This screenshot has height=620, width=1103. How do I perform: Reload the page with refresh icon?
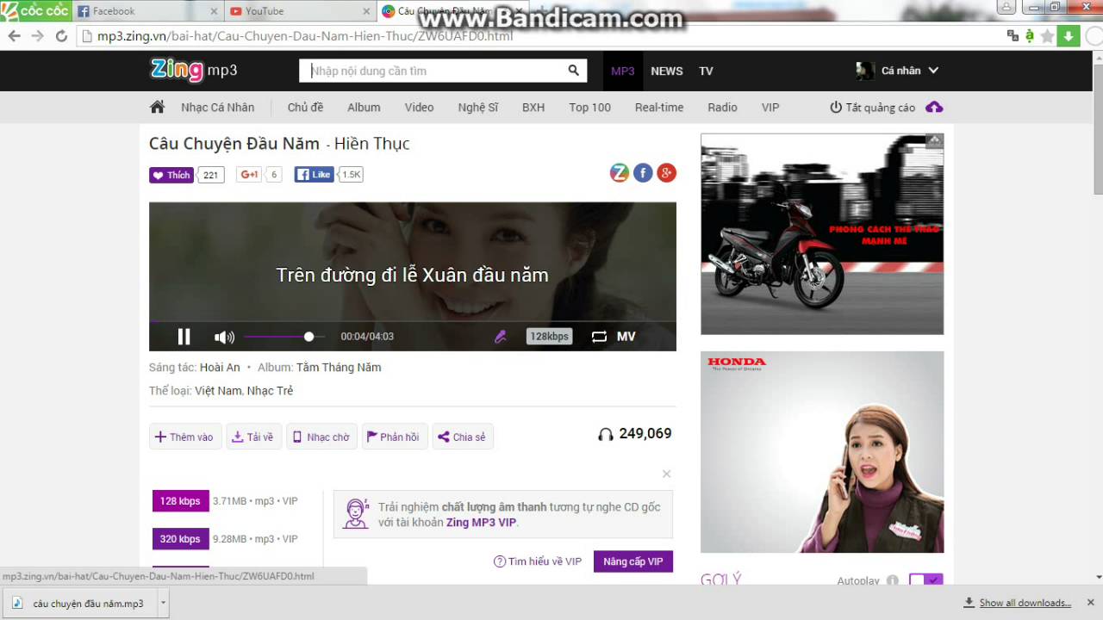61,36
